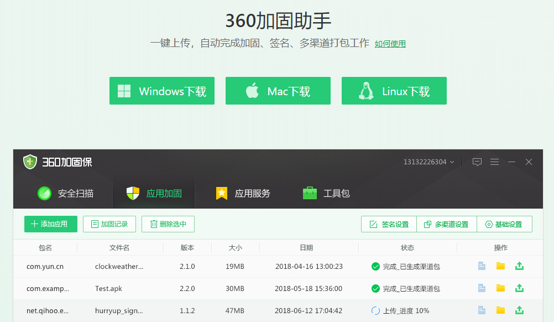Open log document icon for com.yun.cn
Viewport: 554px width, 322px height.
[482, 266]
